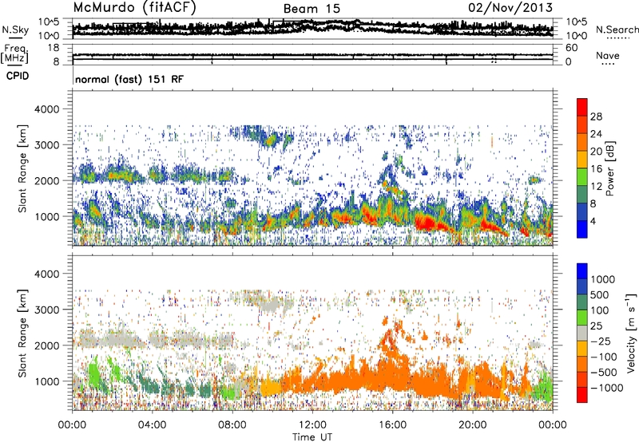This screenshot has height=442, width=639.
Task: Click the "-500" label on velocity color bar
Action: [x=604, y=372]
